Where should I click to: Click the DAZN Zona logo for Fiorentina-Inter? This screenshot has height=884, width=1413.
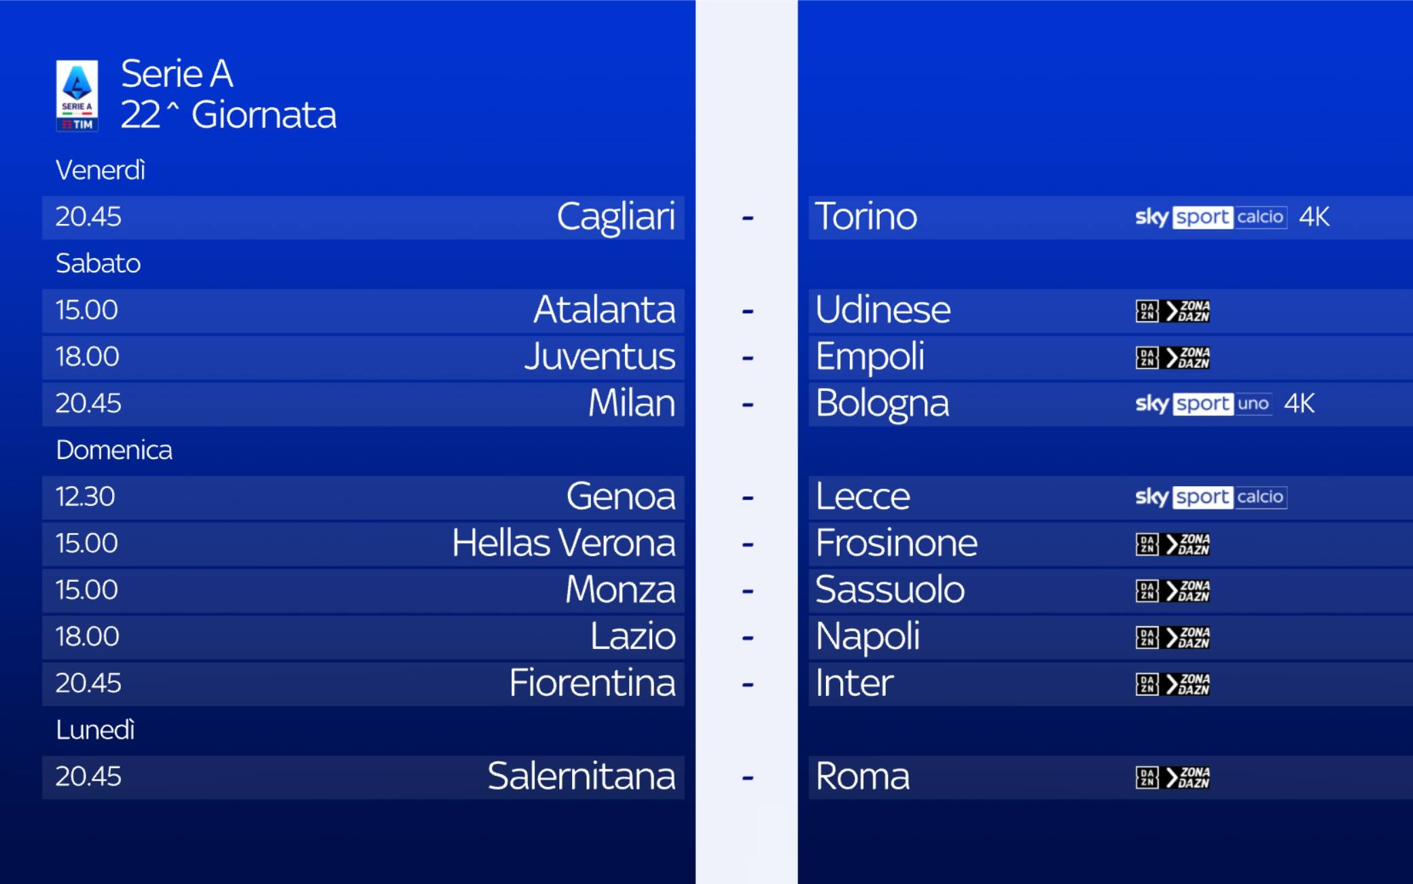(1173, 684)
